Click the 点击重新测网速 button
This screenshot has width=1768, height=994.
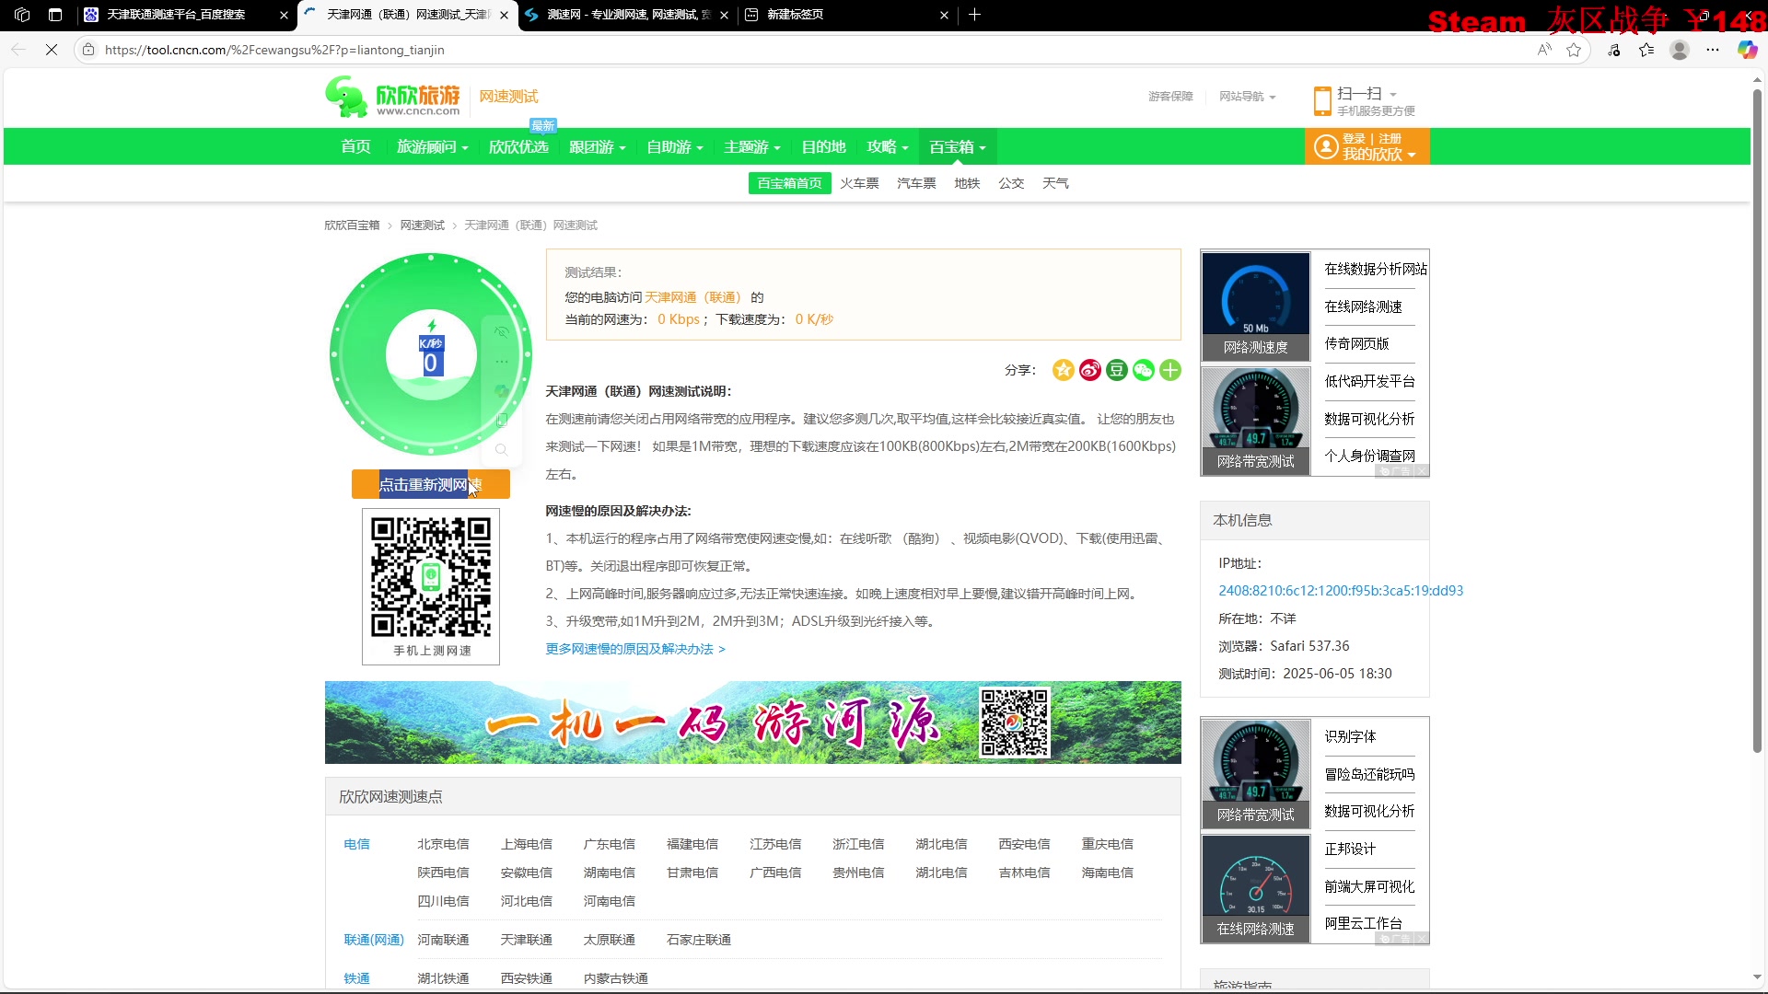click(x=431, y=484)
